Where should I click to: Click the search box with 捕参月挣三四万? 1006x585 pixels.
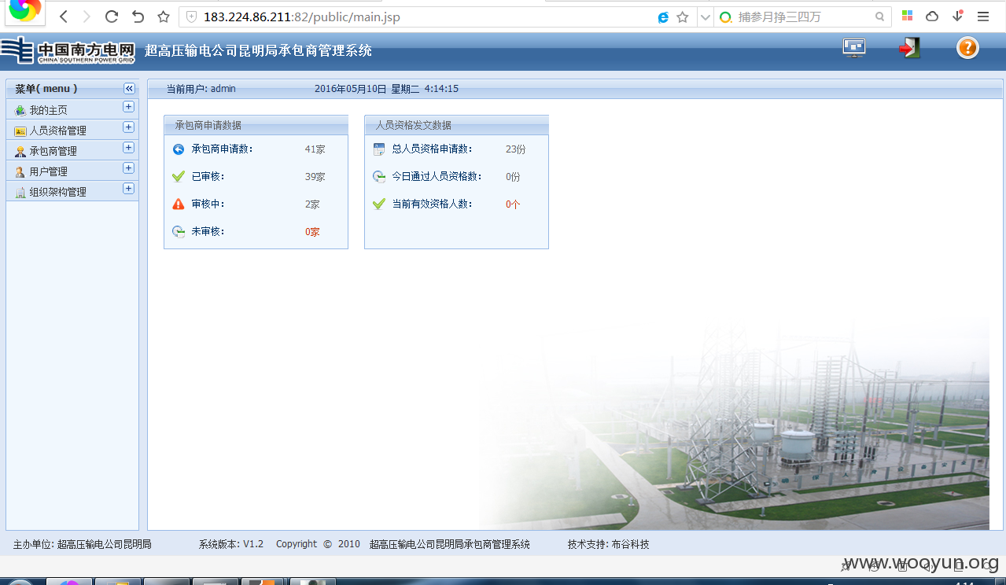pyautogui.click(x=802, y=17)
